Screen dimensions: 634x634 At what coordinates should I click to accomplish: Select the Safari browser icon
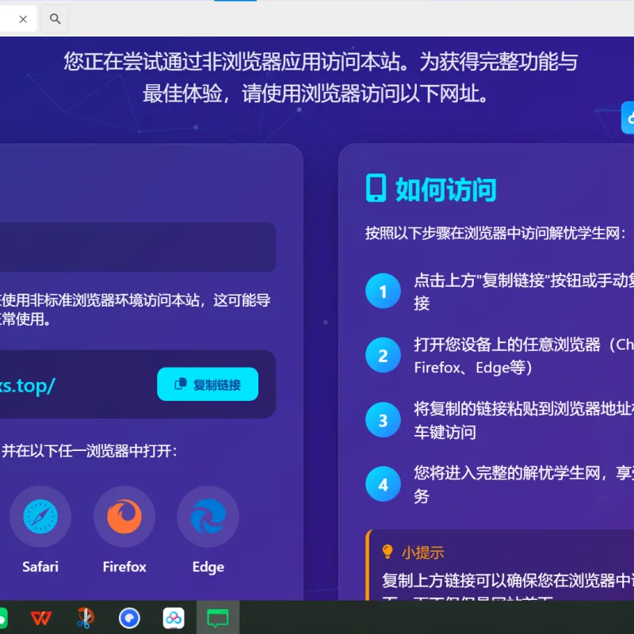[40, 517]
